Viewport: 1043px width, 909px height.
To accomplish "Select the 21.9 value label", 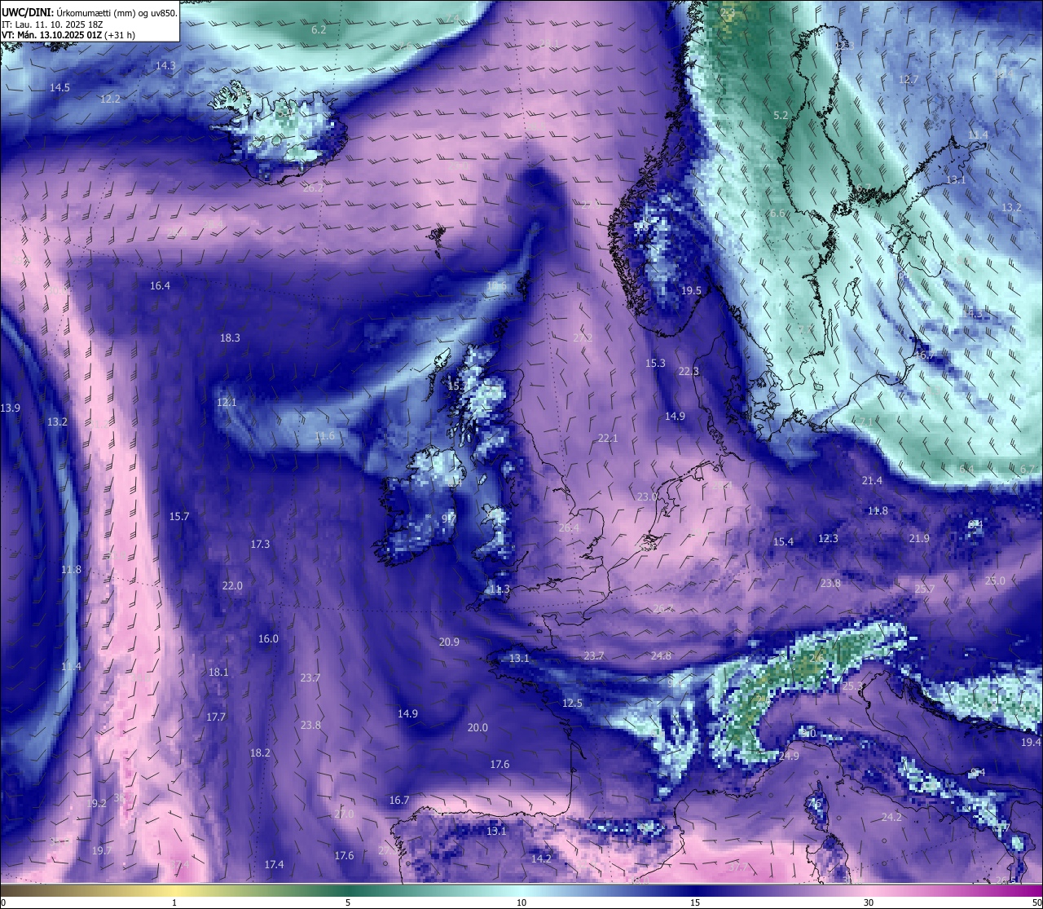I will [919, 539].
